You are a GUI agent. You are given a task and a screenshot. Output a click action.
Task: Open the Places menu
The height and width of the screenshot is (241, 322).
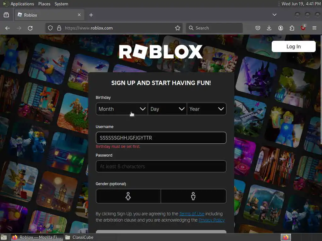(44, 4)
